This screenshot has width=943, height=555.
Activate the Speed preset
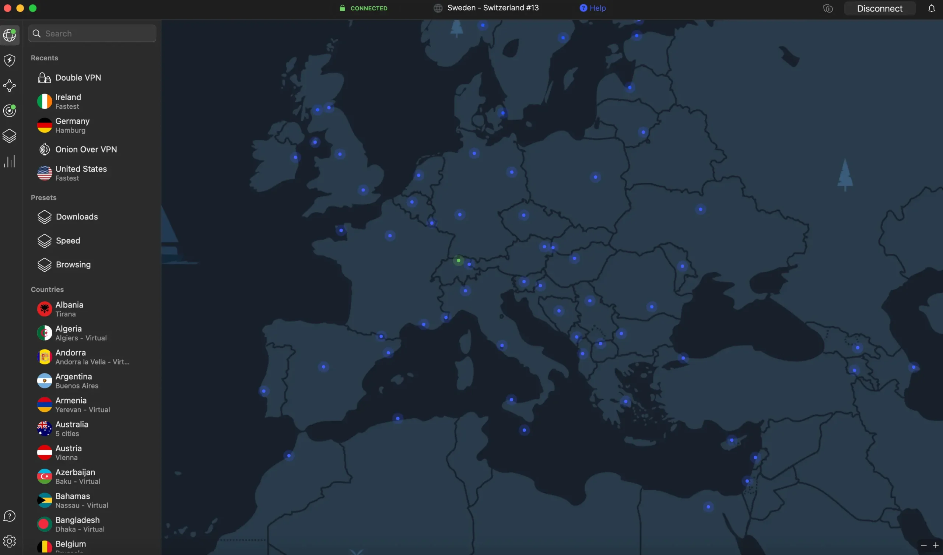(92, 241)
